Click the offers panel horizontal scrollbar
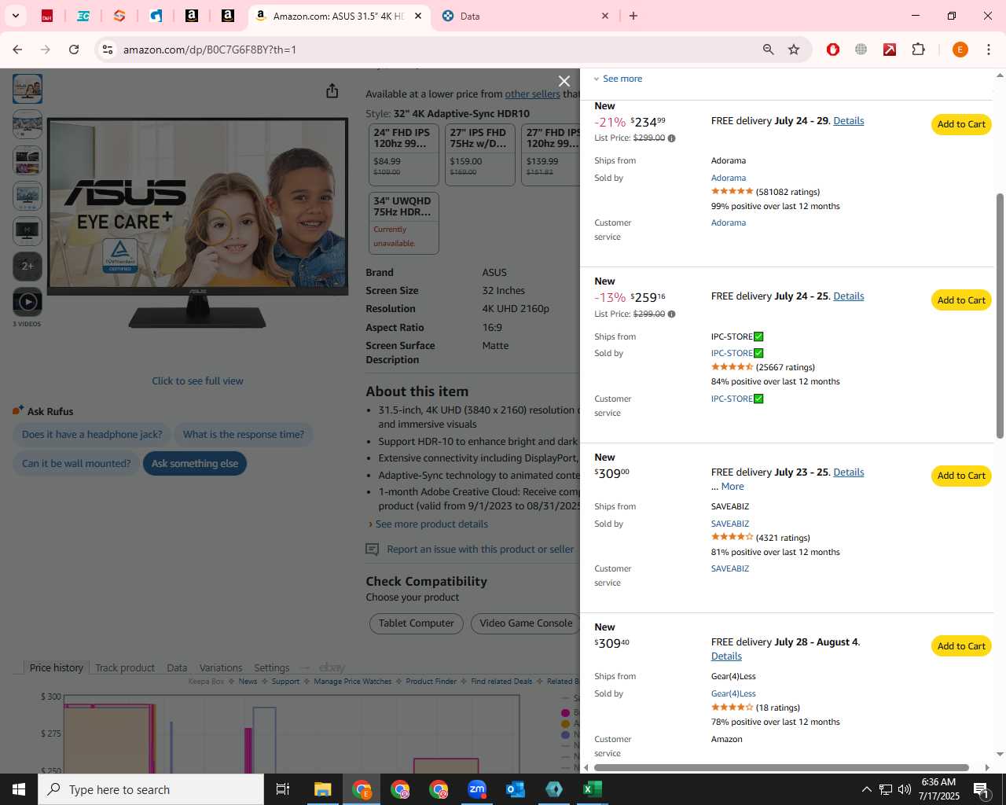This screenshot has width=1006, height=805. coord(781,767)
